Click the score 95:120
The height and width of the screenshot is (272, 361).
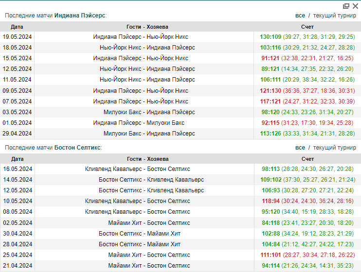point(271,212)
